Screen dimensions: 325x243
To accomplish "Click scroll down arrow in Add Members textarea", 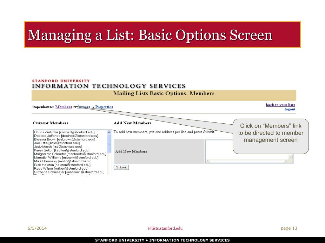I will click(290, 157).
